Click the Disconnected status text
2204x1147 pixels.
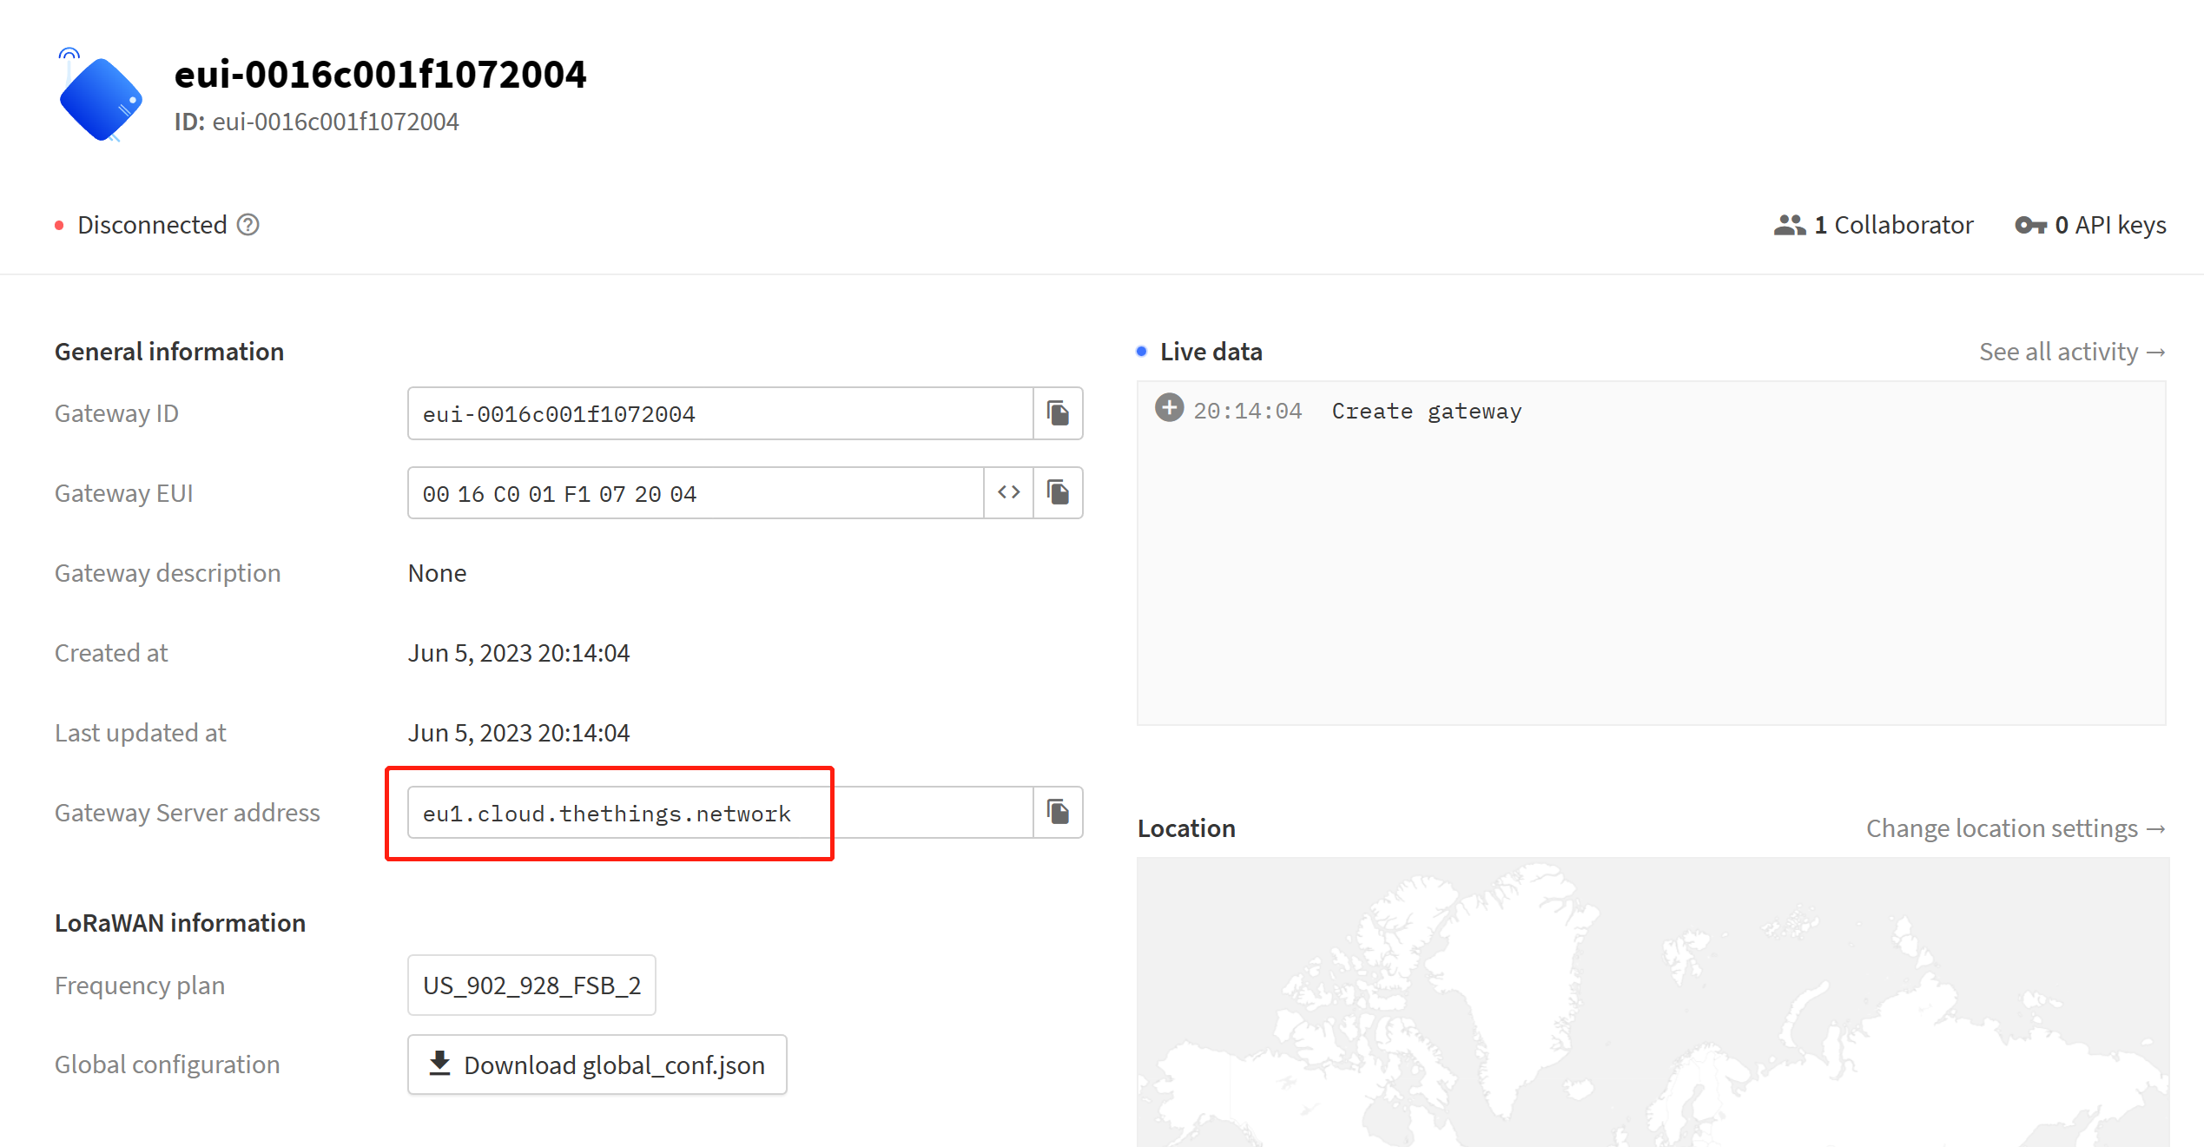(x=152, y=225)
